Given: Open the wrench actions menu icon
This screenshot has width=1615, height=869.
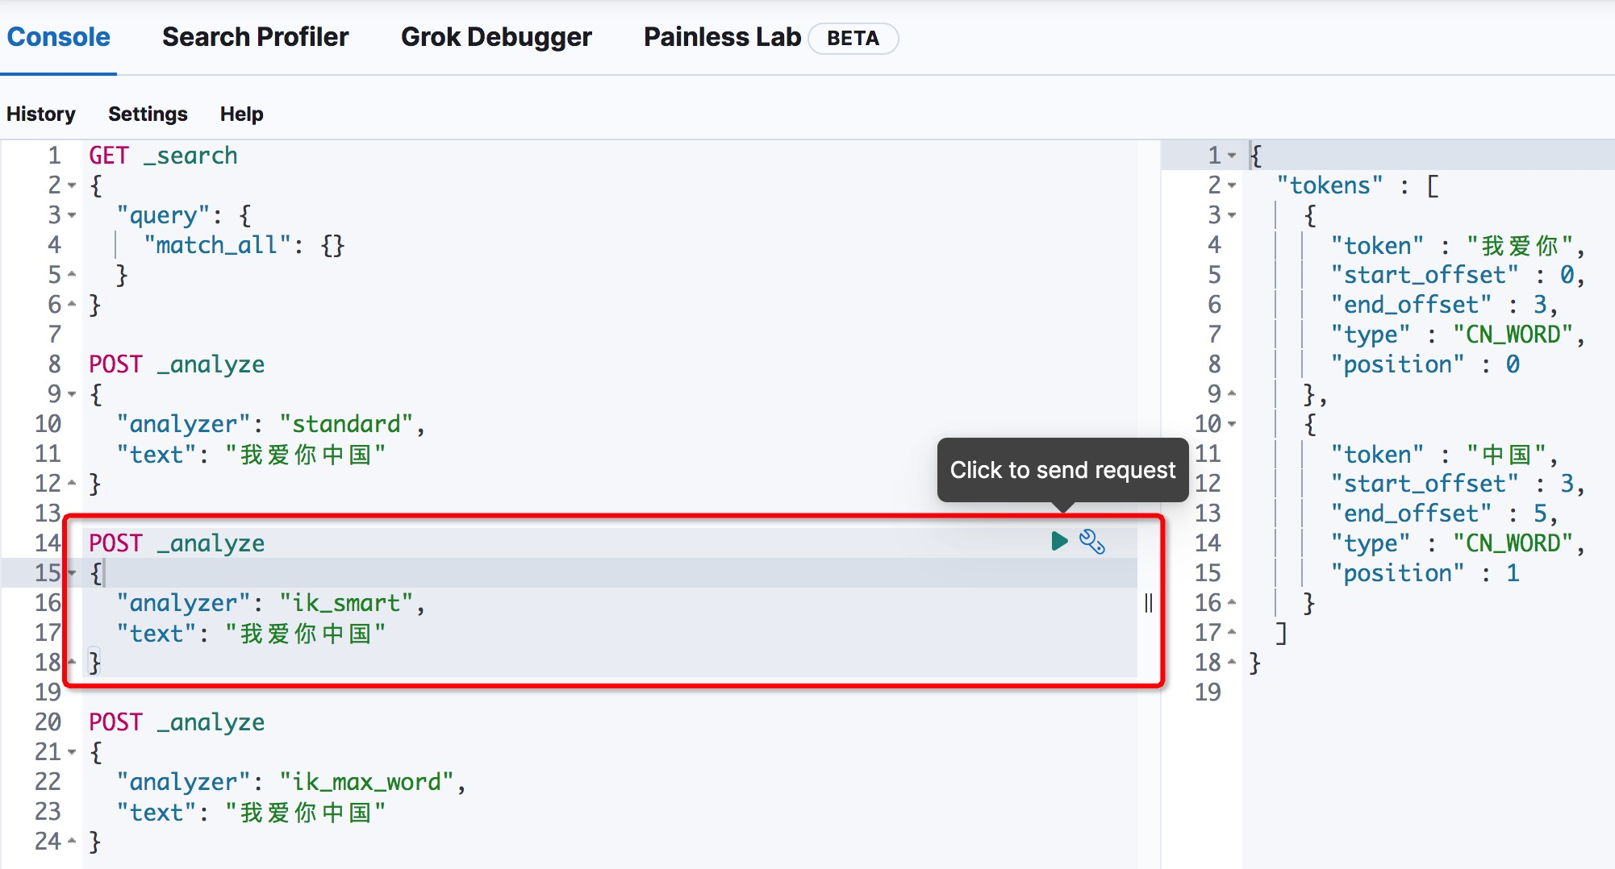Looking at the screenshot, I should tap(1092, 542).
